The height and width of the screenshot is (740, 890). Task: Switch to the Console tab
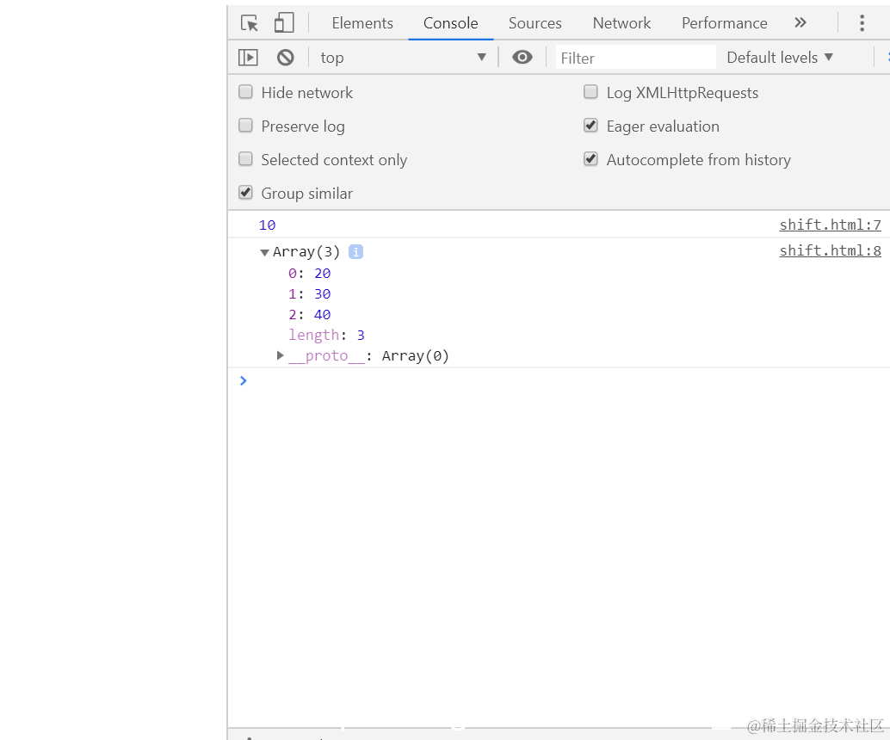[451, 23]
